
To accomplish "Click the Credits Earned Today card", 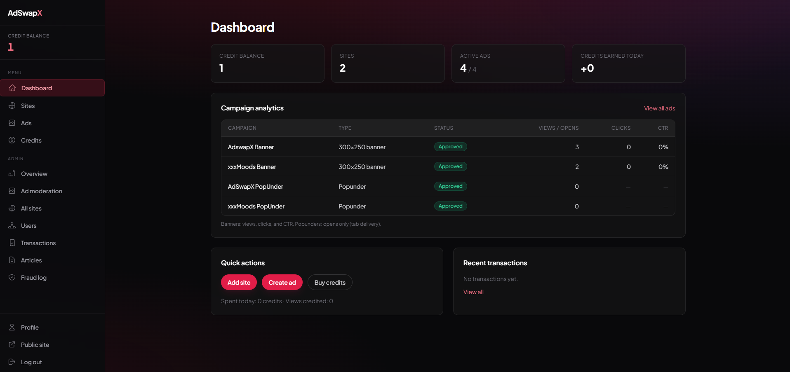I will (628, 63).
